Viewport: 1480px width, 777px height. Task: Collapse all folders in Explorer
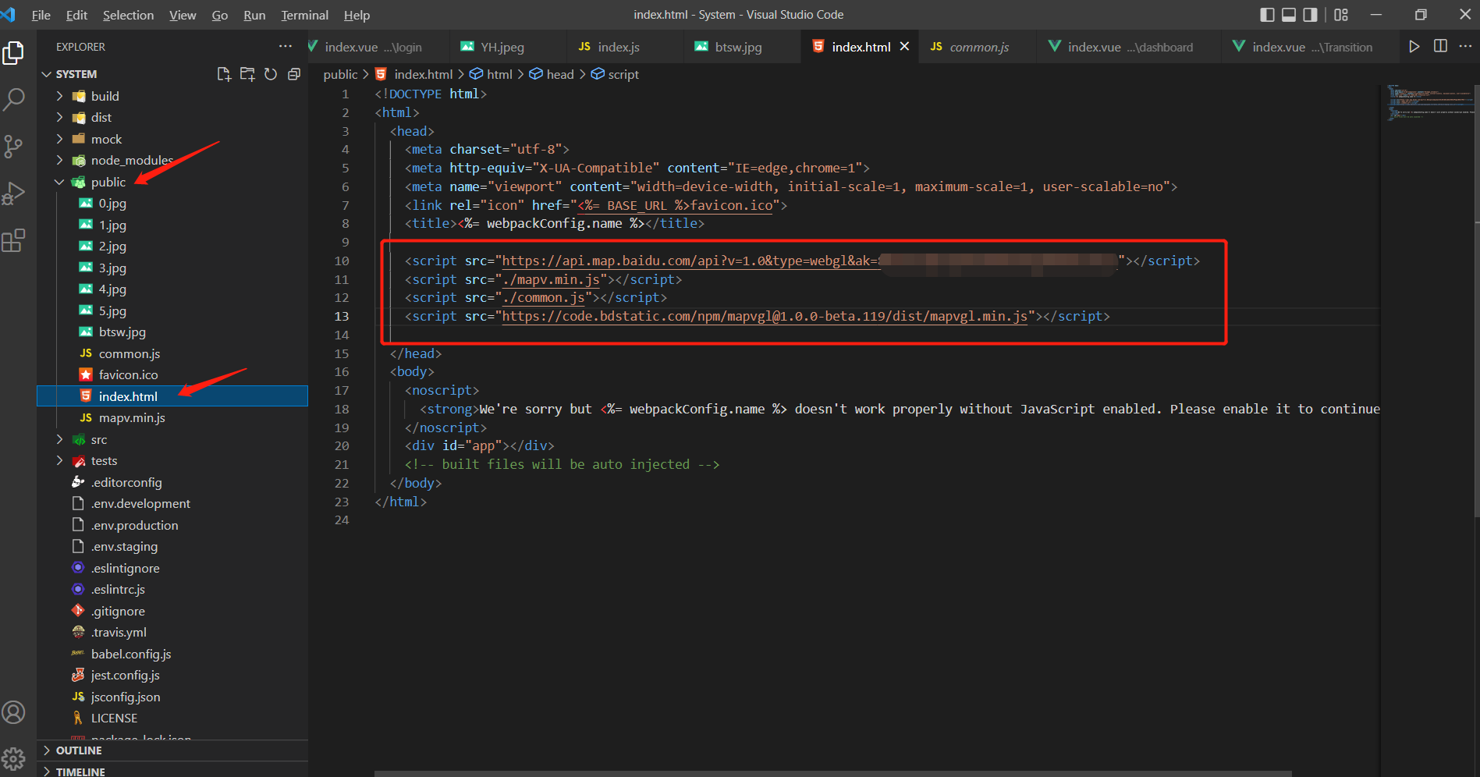point(294,74)
